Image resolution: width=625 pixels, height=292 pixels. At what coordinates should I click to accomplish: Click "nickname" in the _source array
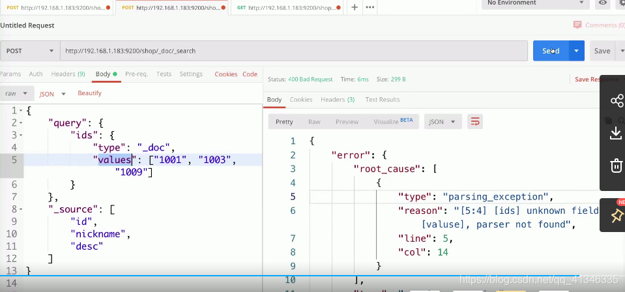tap(98, 234)
